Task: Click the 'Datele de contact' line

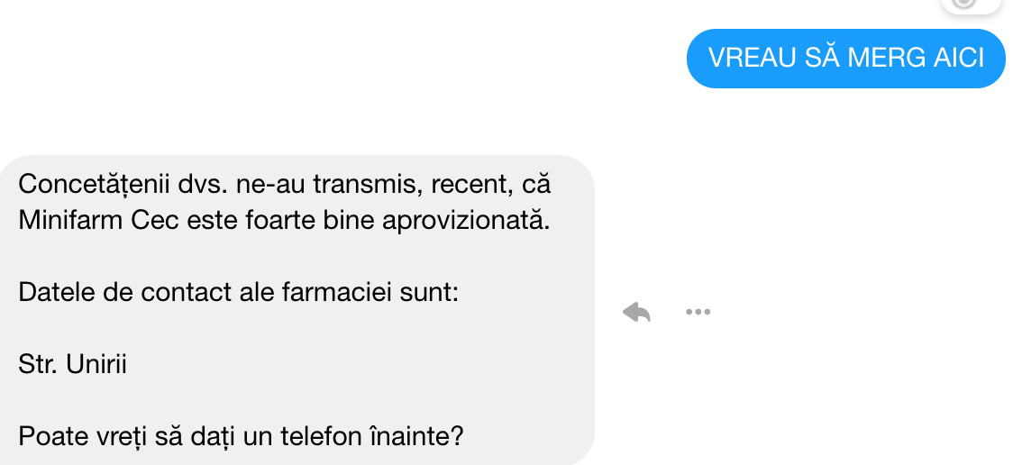Action: (x=239, y=294)
